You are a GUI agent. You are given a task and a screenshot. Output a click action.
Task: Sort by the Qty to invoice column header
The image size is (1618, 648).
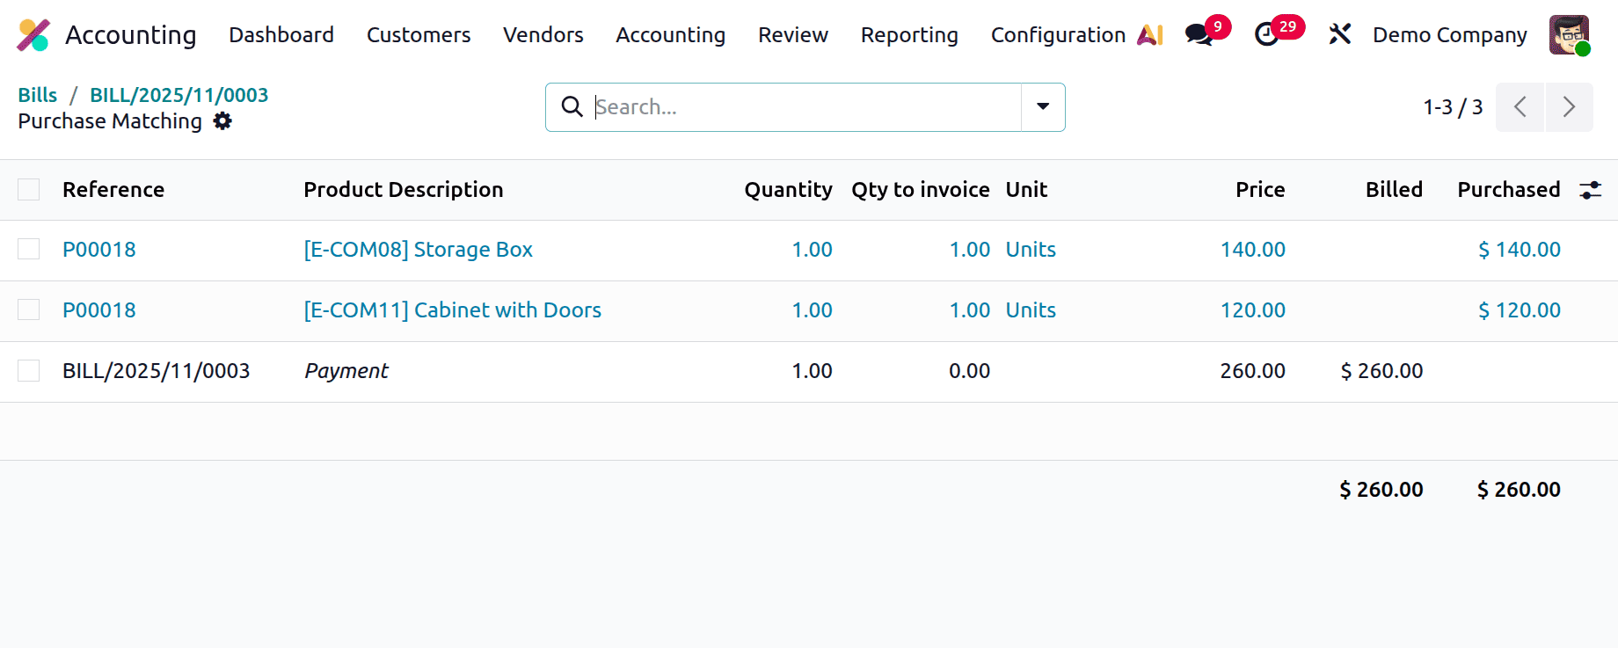click(921, 190)
